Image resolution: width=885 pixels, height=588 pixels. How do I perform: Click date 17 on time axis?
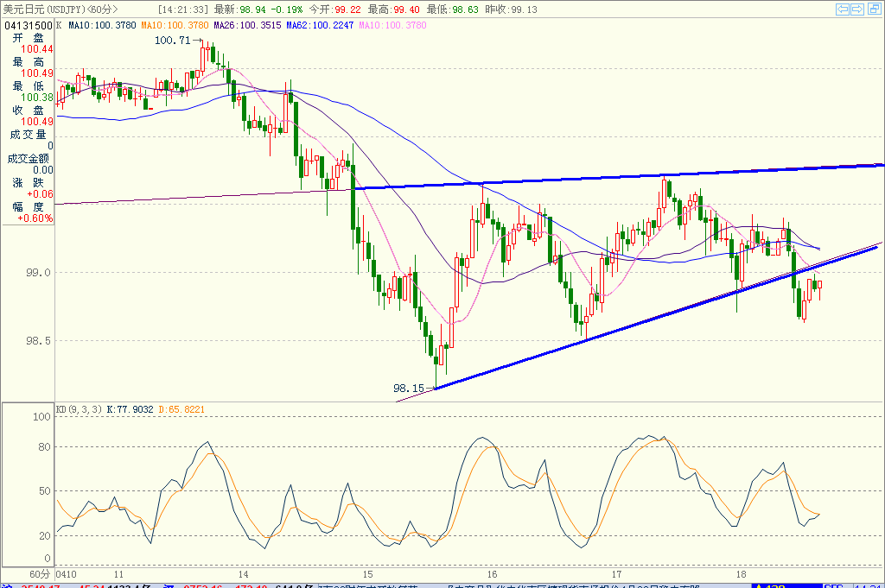pos(616,574)
